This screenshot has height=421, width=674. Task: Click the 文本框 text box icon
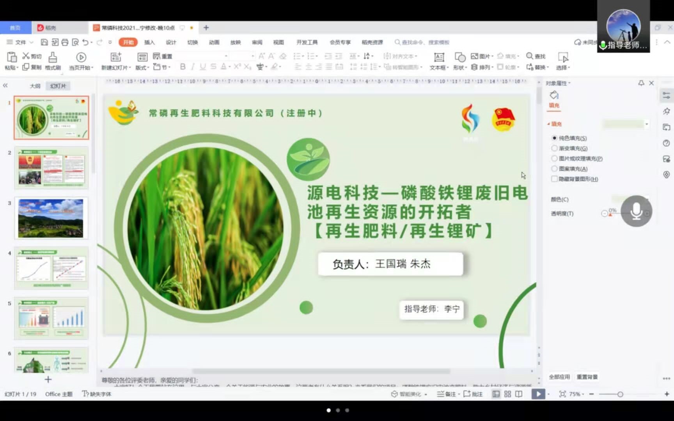click(439, 58)
